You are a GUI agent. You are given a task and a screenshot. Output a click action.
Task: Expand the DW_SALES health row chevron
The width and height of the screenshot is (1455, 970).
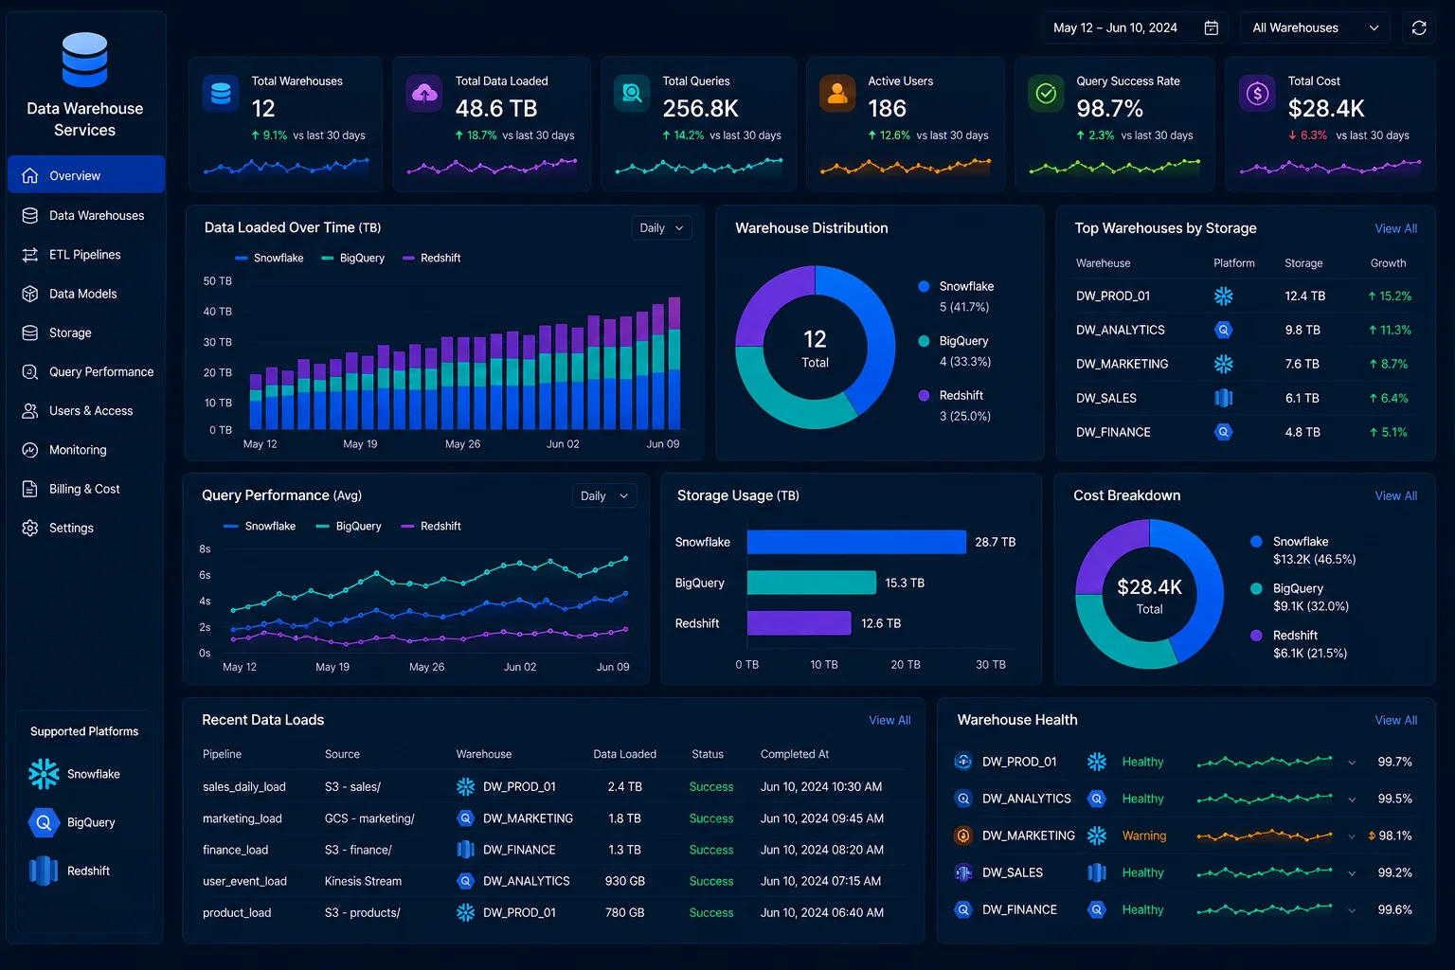1352,873
